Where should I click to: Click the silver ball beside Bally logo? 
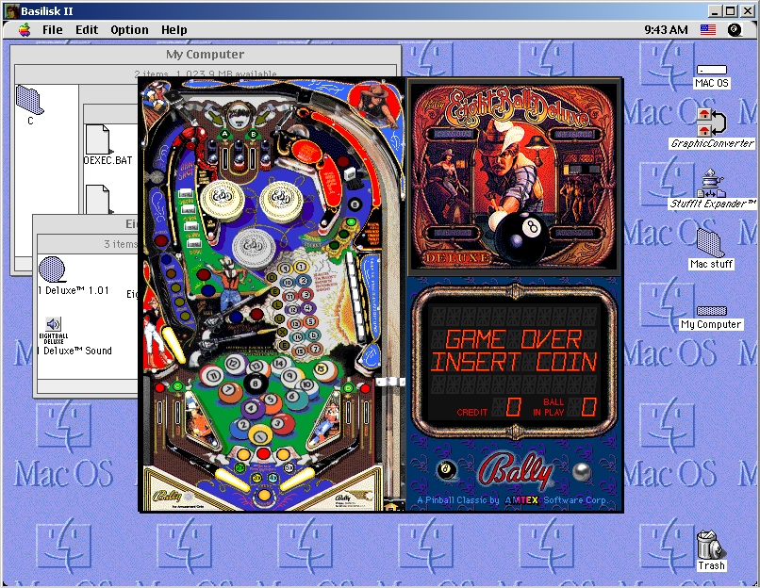pos(581,471)
